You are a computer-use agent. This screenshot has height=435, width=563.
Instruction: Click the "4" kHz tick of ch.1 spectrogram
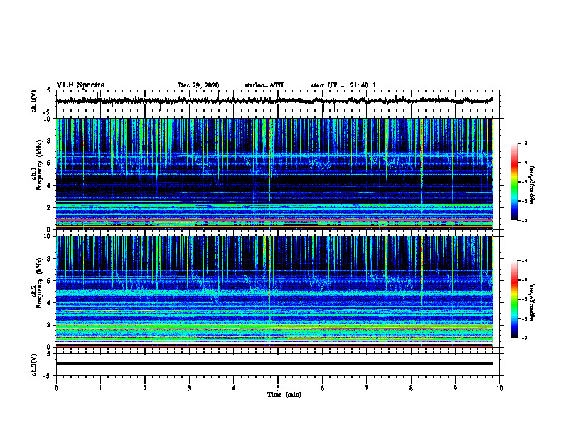(50, 186)
